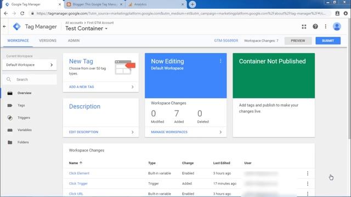The width and height of the screenshot is (351, 197).
Task: Open the Now Editing card options menu
Action: tap(220, 61)
